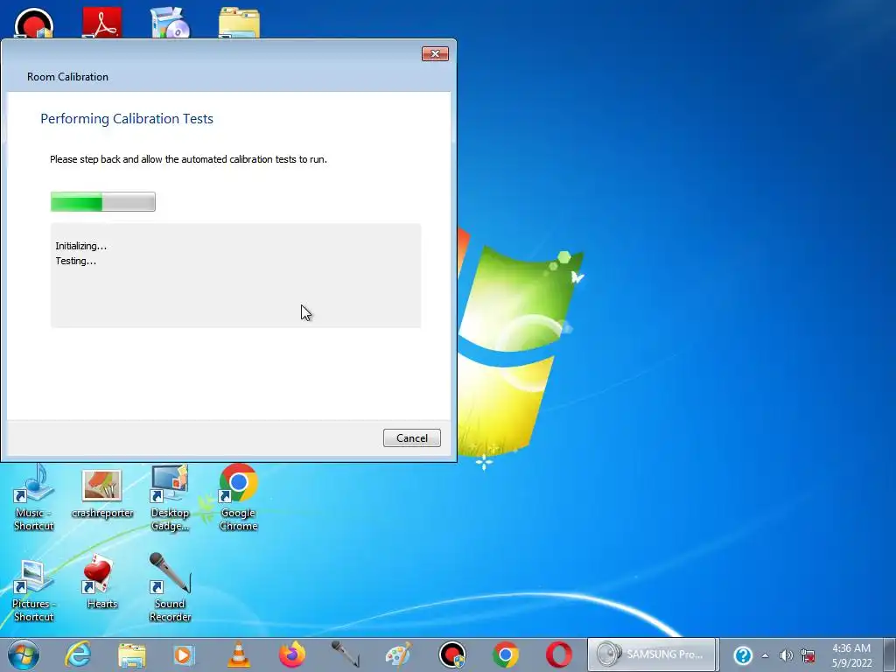896x672 pixels.
Task: Open the volume speaker tray icon
Action: pyautogui.click(x=787, y=655)
